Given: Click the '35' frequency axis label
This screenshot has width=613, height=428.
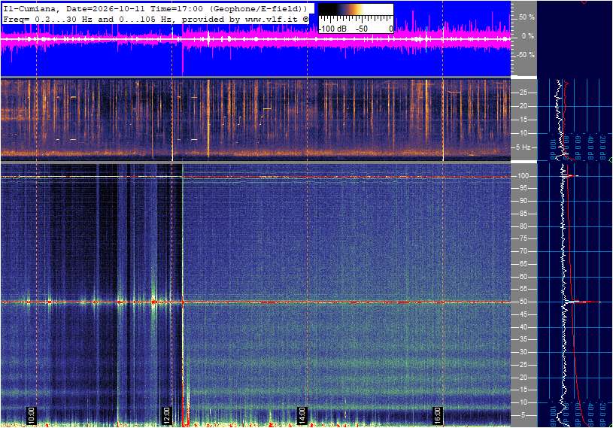Looking at the screenshot, I should 523,339.
